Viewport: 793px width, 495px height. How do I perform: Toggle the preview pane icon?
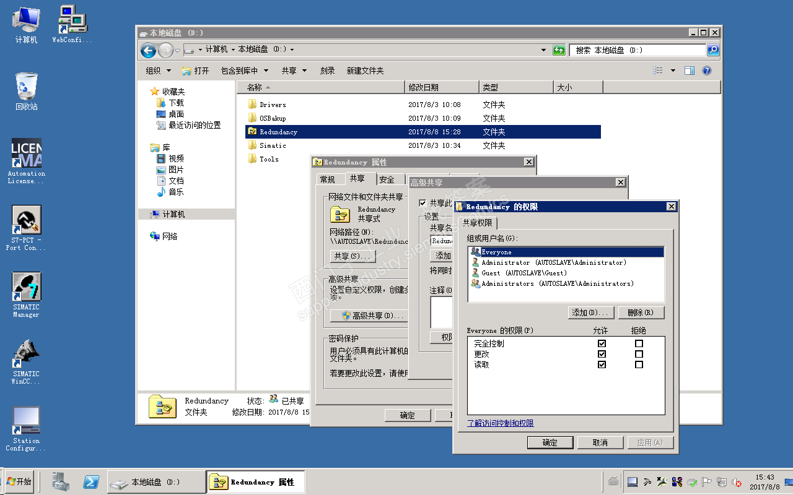[x=690, y=71]
